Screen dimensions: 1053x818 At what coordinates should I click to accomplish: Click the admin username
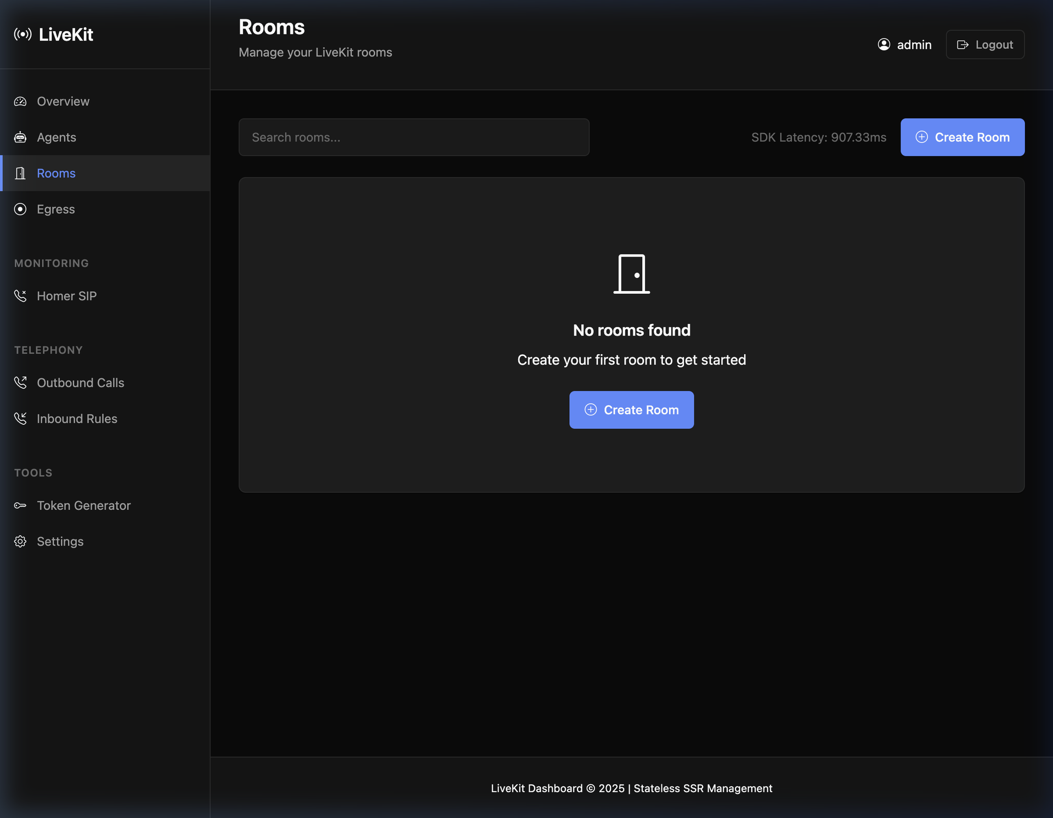914,44
